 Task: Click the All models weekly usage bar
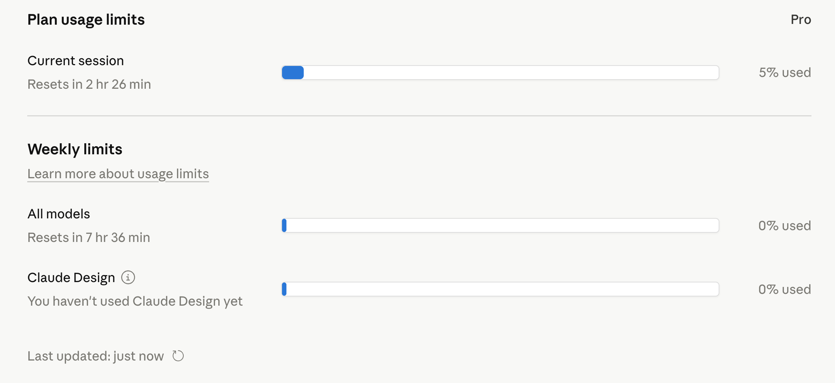click(x=500, y=225)
